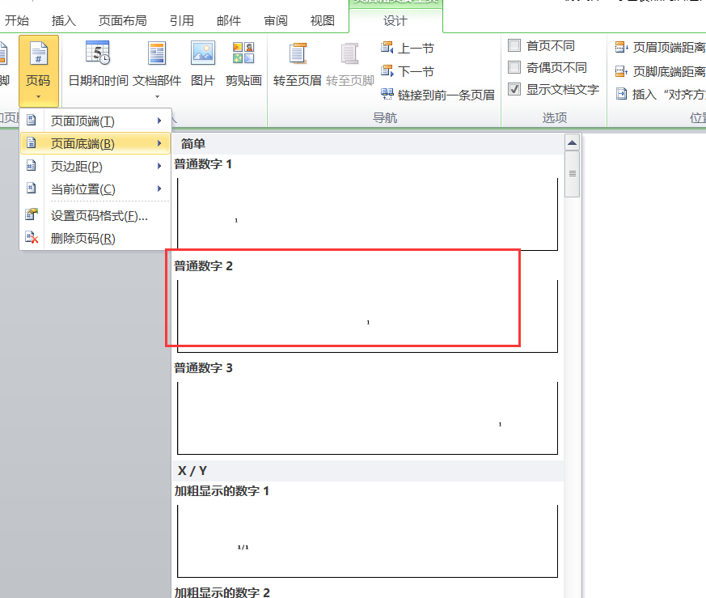Click the 加粗显示的数字 2 label

(222, 592)
